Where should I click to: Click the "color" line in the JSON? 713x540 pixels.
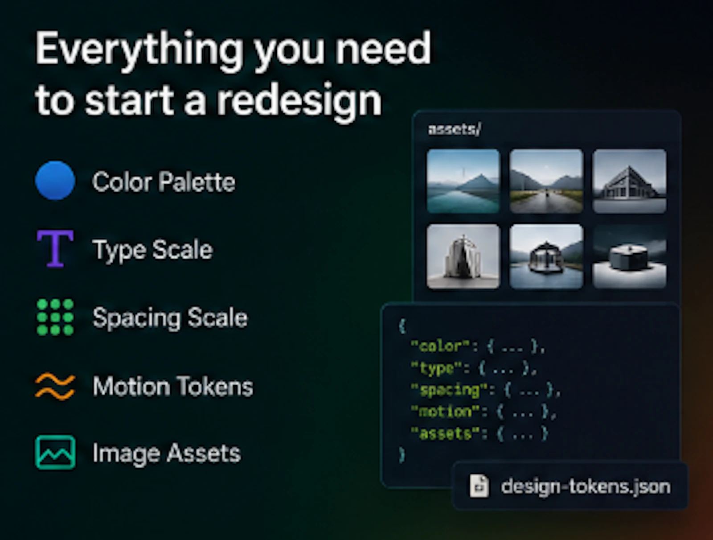point(478,346)
